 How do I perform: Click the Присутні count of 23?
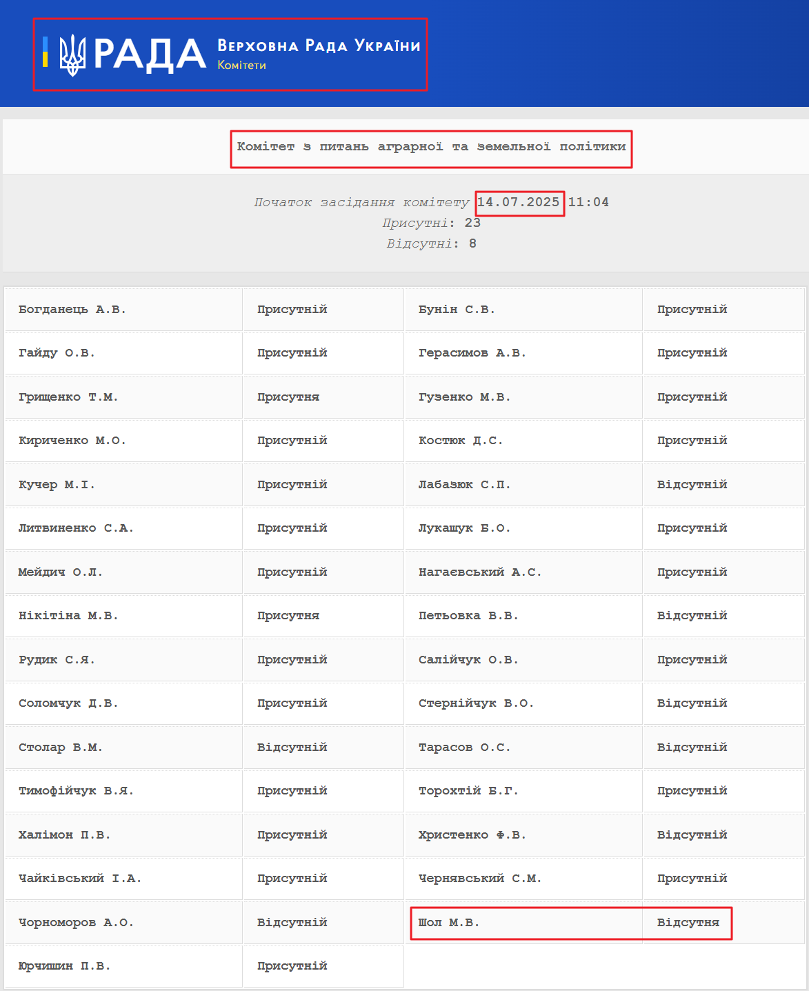click(x=472, y=223)
